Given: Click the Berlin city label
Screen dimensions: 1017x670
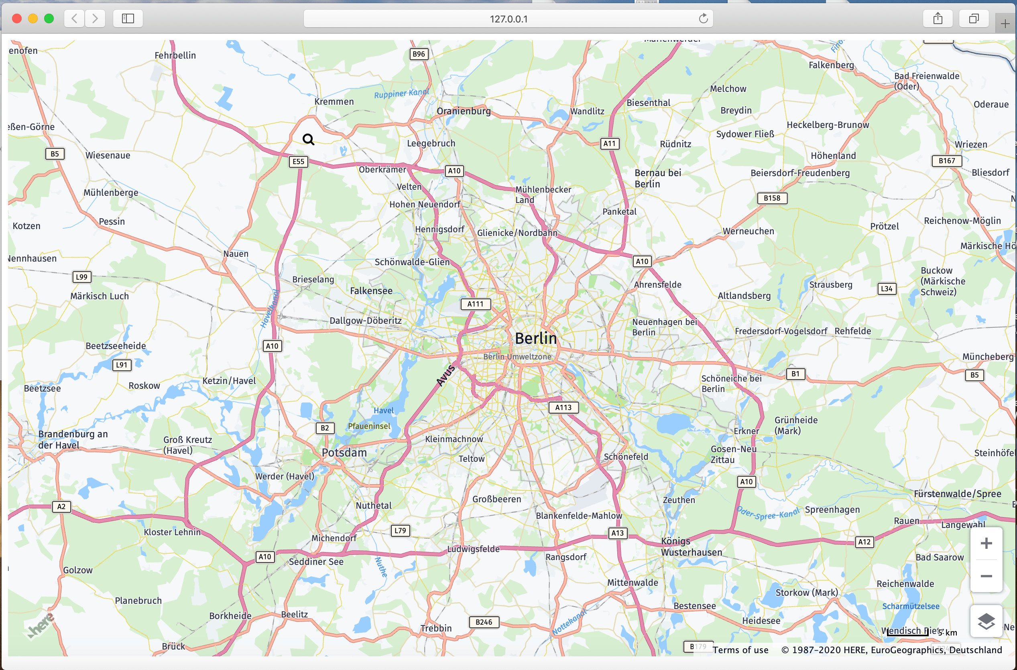Looking at the screenshot, I should coord(536,339).
